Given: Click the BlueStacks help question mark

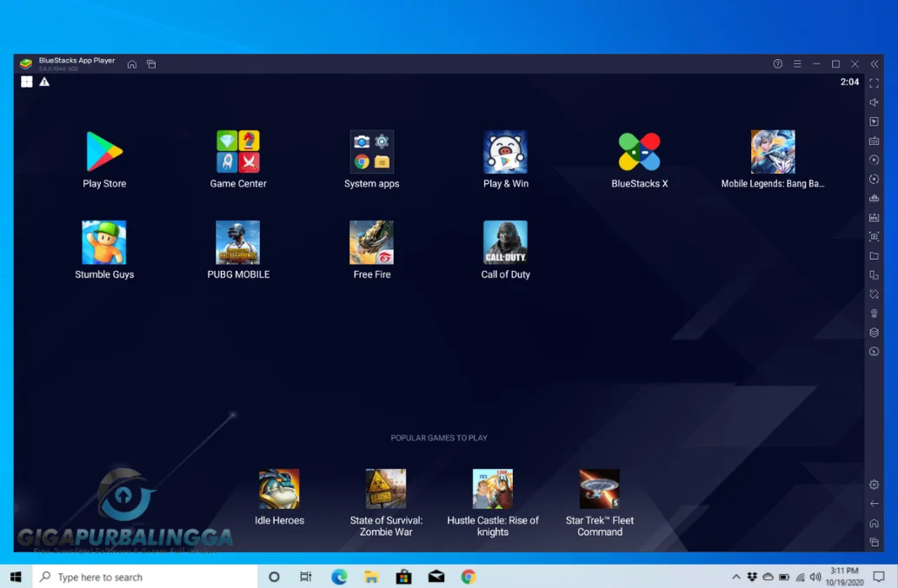Looking at the screenshot, I should pos(776,63).
